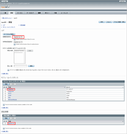Viewport: 127px width, 134px height.
Task: Sort Module Instances by name column arrow
Action: [65, 87]
